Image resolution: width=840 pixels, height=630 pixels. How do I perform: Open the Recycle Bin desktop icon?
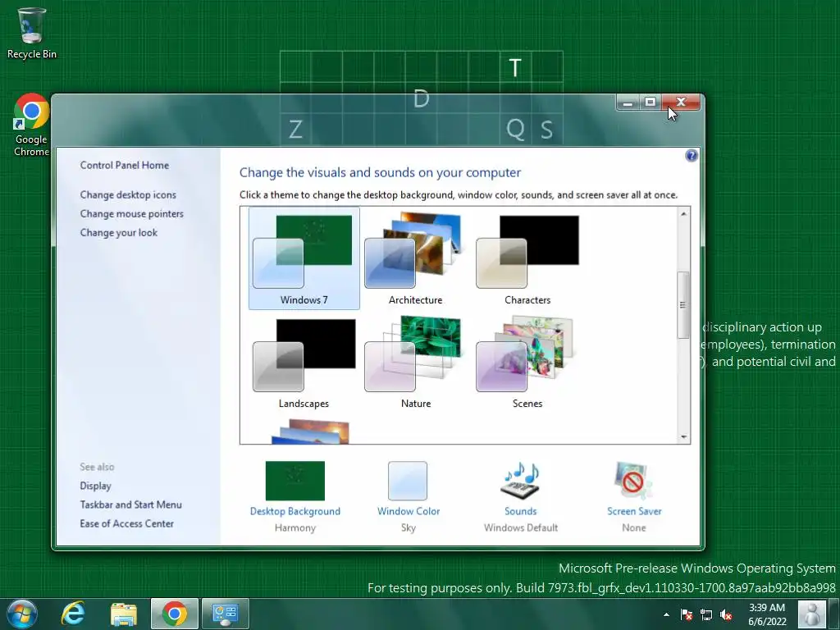pyautogui.click(x=32, y=32)
